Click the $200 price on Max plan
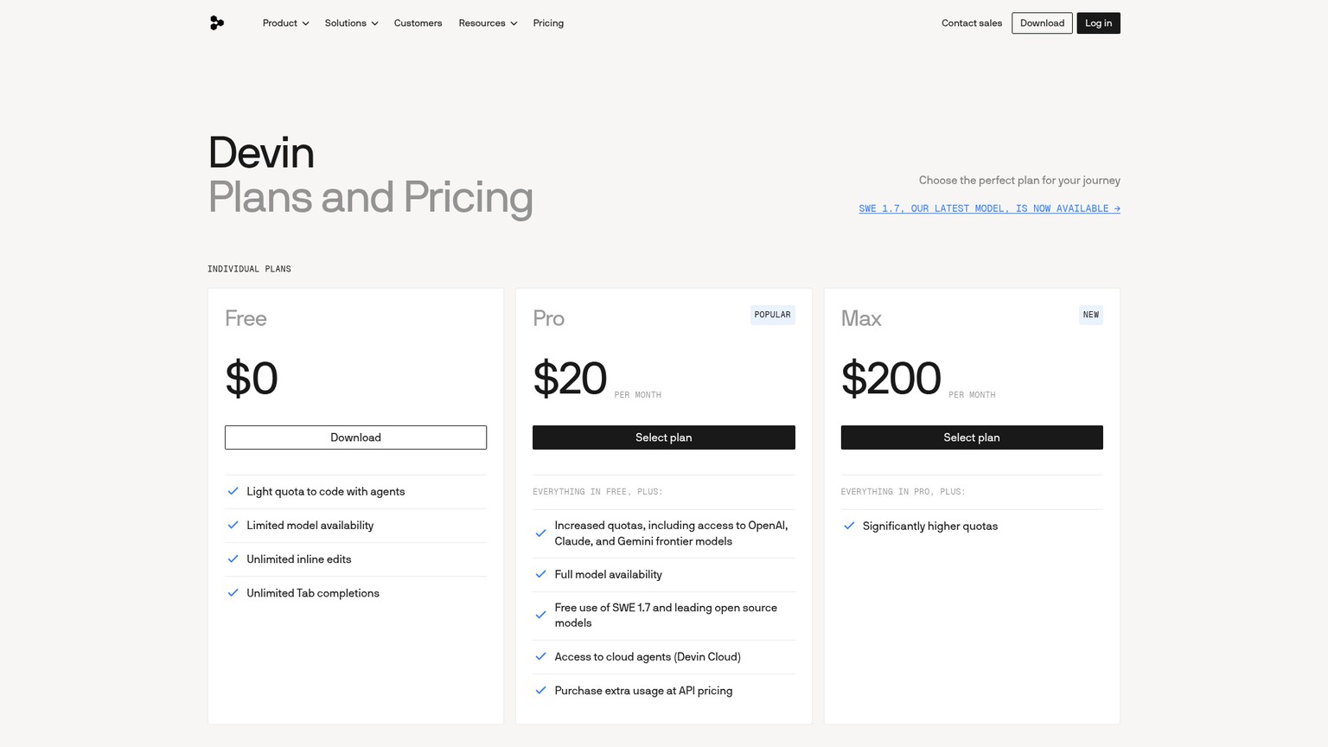Image resolution: width=1328 pixels, height=747 pixels. 891,379
